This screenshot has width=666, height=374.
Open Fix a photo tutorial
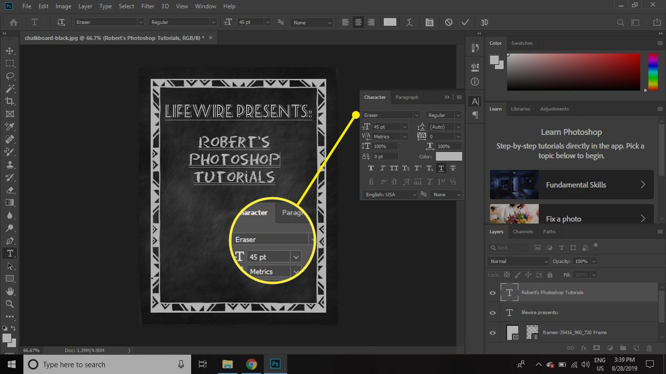click(571, 214)
